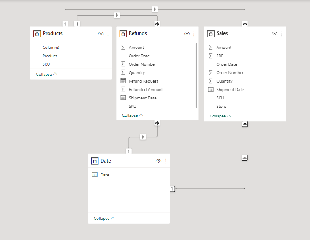Select the Date table header title
This screenshot has width=310, height=240.
(x=106, y=161)
